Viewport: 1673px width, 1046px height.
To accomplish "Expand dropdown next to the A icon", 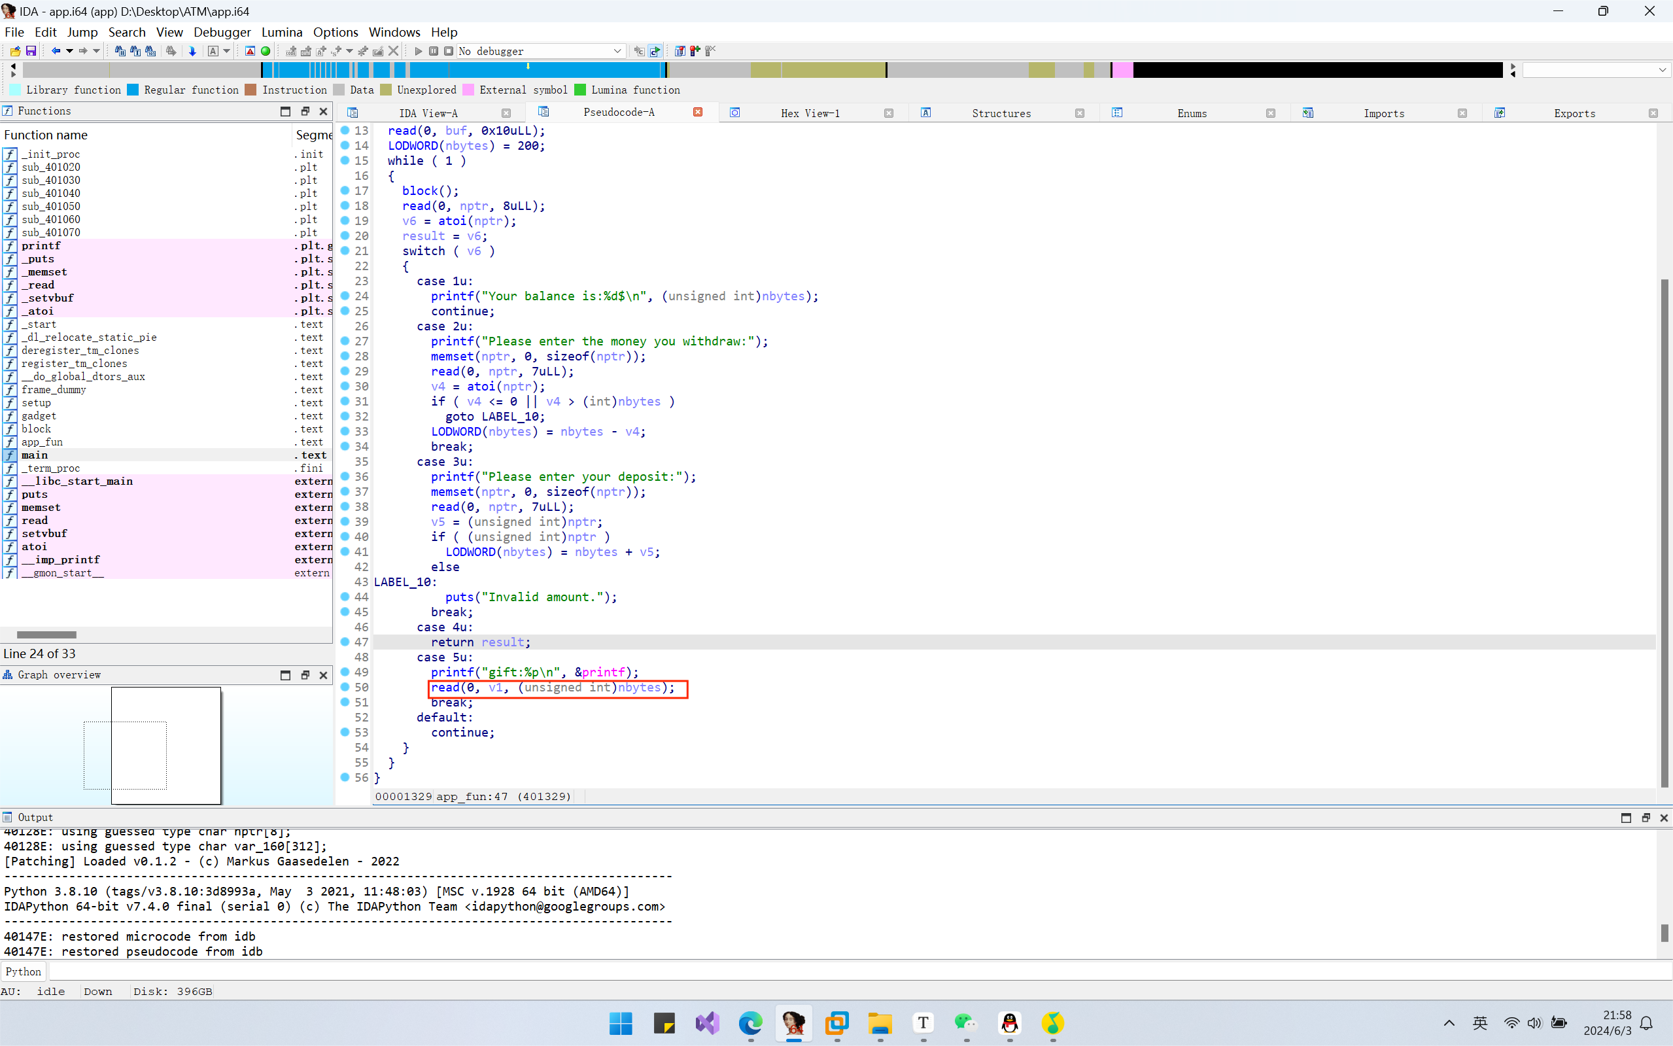I will tap(226, 51).
